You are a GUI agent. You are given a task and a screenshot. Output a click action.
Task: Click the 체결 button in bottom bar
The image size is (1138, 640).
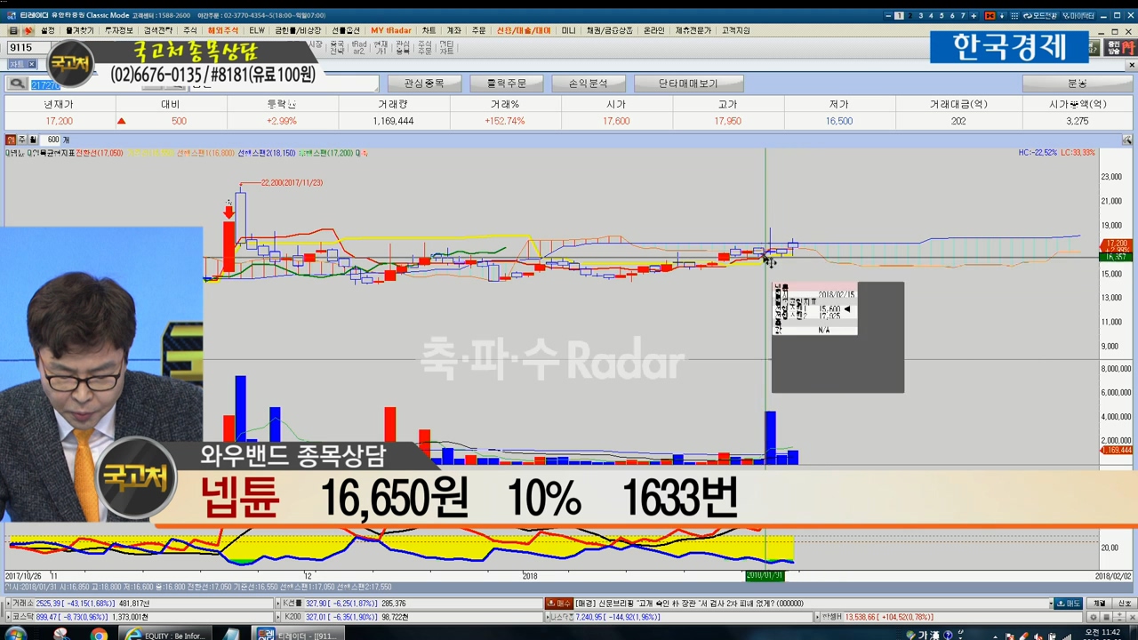(1099, 604)
